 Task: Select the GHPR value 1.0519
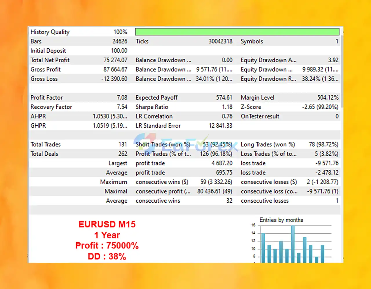[110, 126]
